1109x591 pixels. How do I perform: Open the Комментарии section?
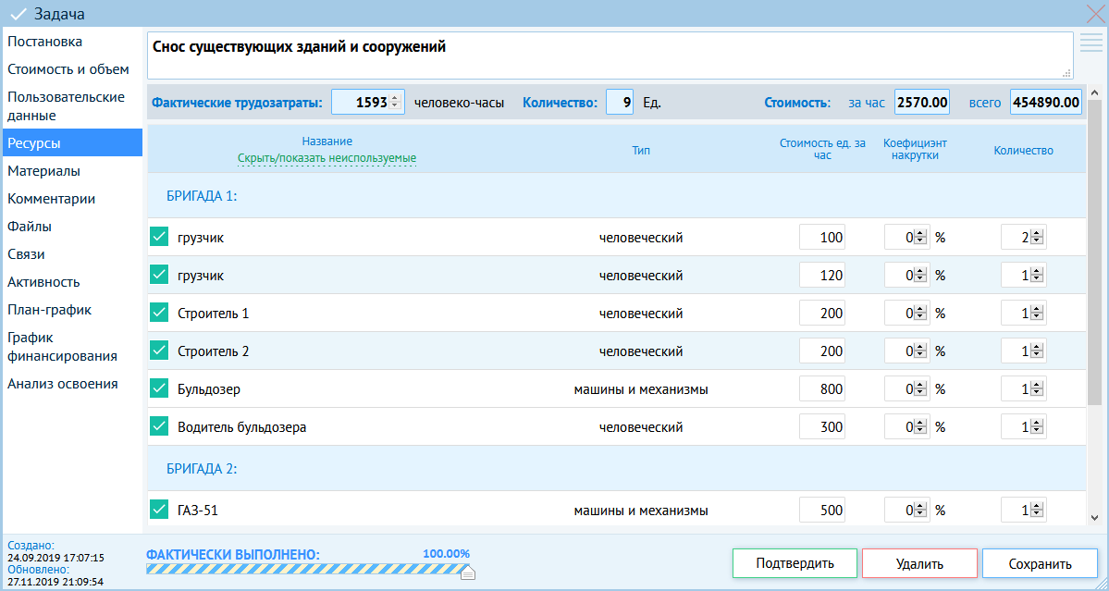(x=72, y=199)
